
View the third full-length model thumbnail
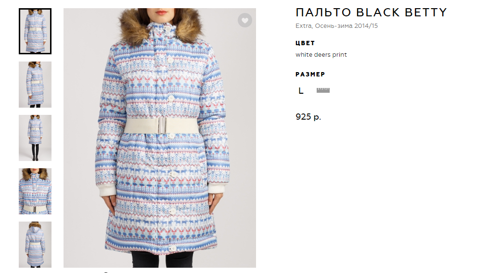[35, 138]
